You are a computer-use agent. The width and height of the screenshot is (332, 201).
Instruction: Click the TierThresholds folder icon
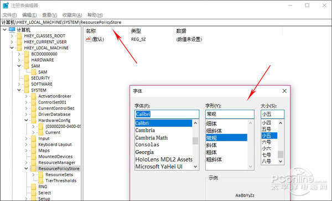pos(41,181)
